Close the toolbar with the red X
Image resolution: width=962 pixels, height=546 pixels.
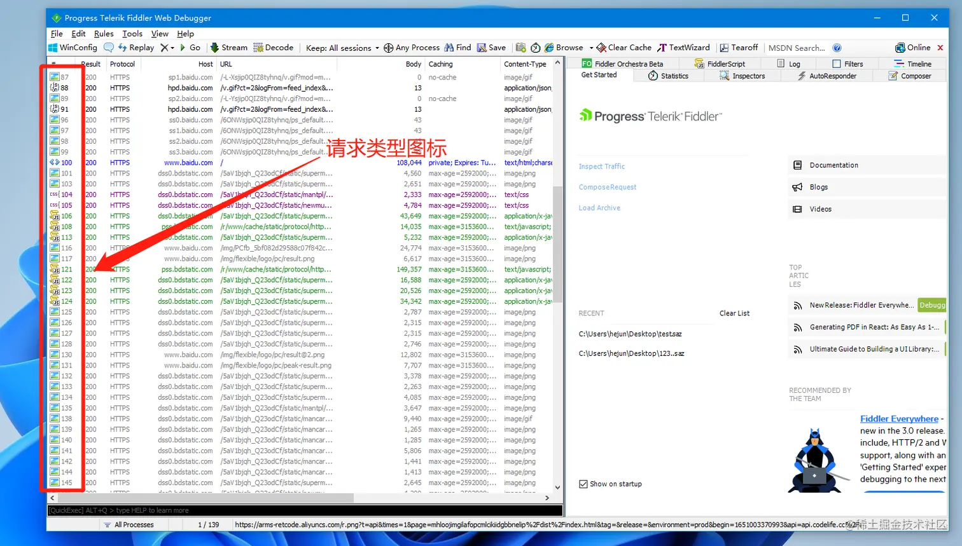click(x=940, y=48)
